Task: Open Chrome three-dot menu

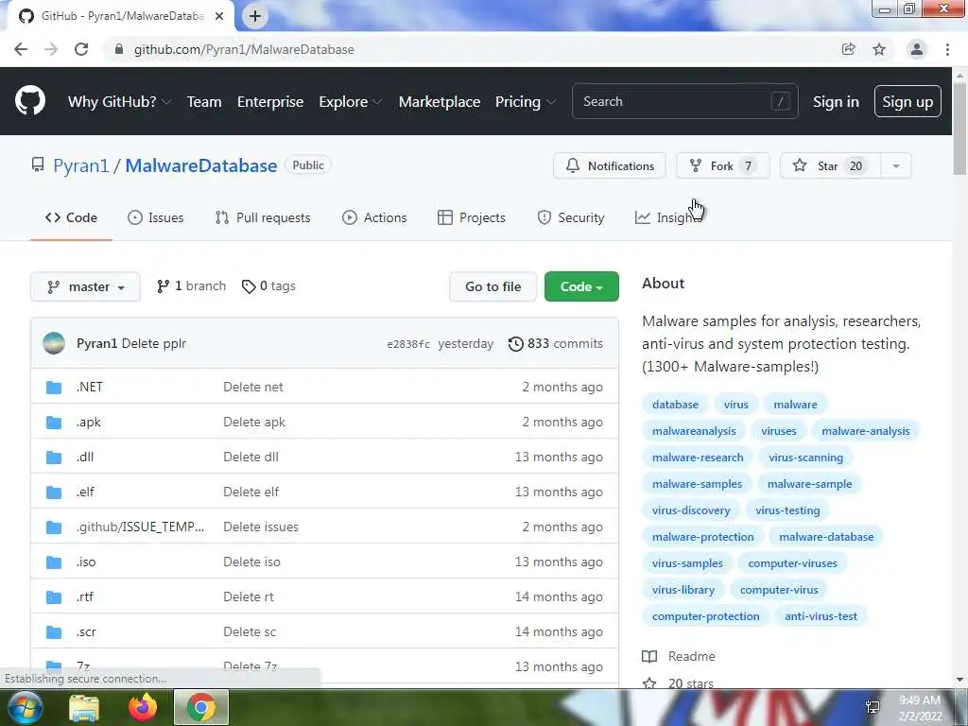Action: (x=947, y=49)
